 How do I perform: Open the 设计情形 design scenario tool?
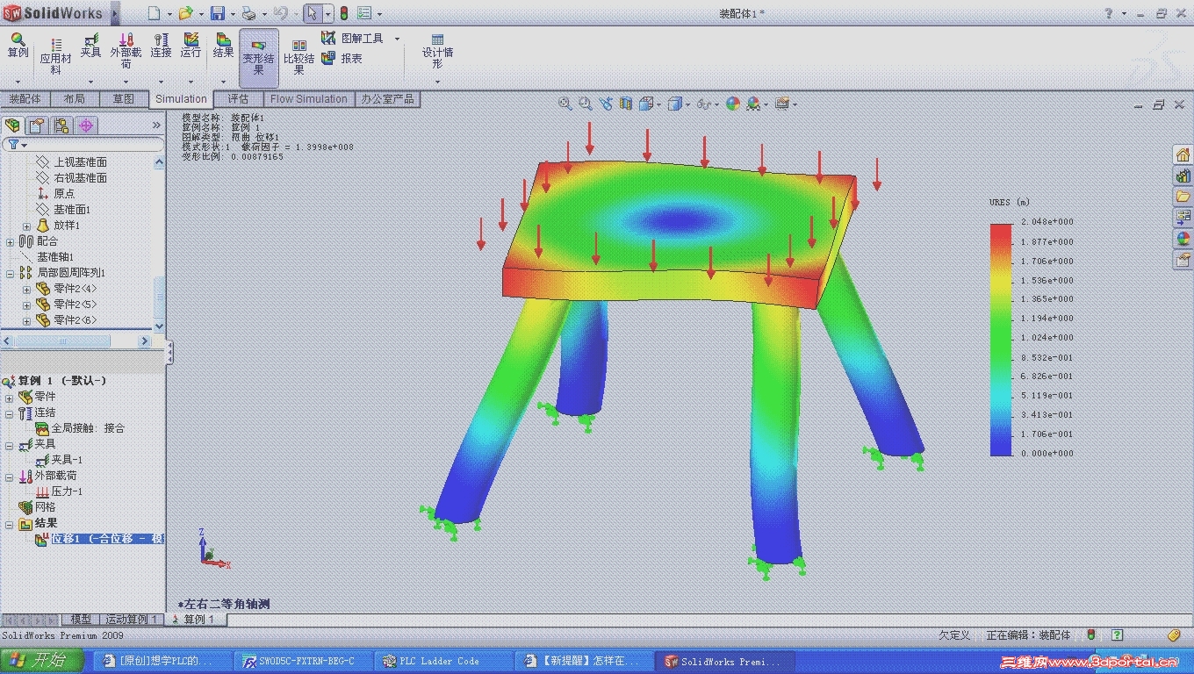[437, 52]
